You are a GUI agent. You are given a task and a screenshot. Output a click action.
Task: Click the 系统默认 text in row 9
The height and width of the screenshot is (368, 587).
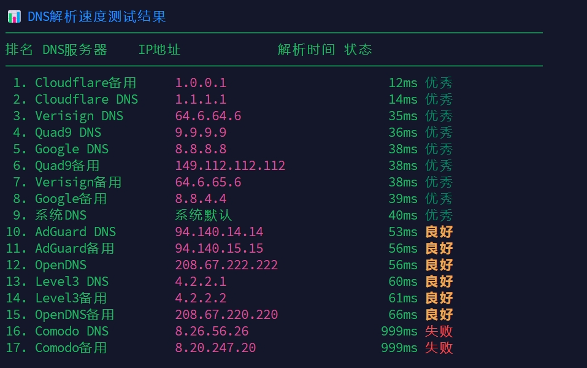coord(203,215)
